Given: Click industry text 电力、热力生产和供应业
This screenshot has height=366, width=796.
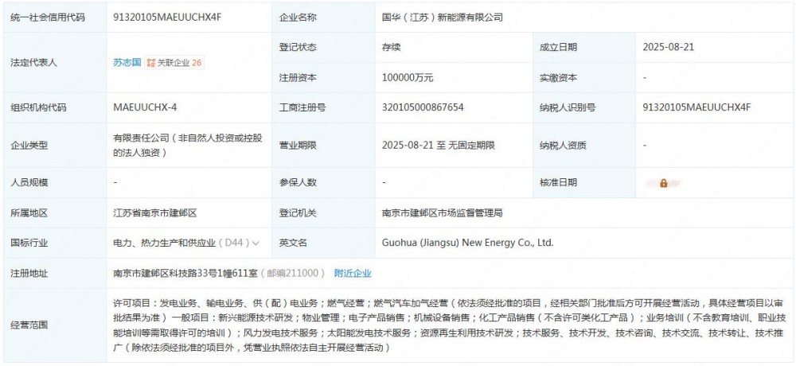Looking at the screenshot, I should [165, 243].
